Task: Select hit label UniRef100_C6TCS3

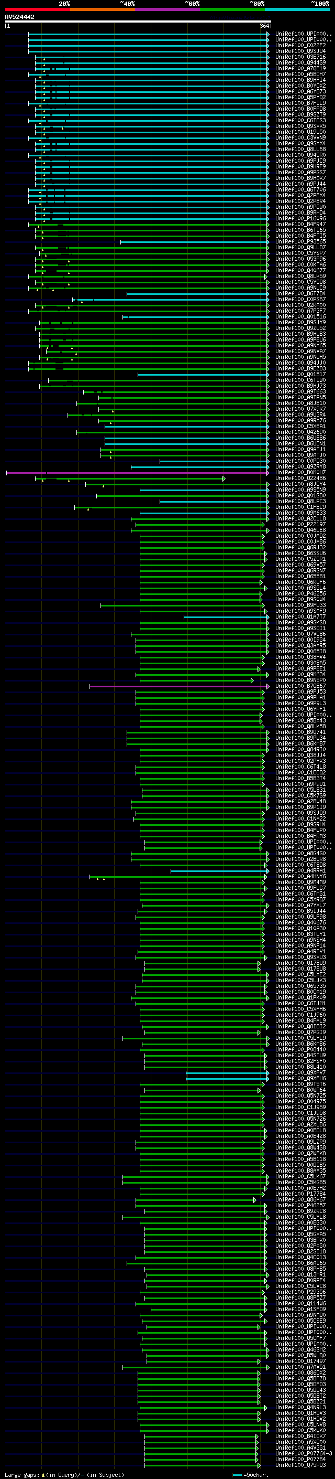Action: tap(300, 121)
